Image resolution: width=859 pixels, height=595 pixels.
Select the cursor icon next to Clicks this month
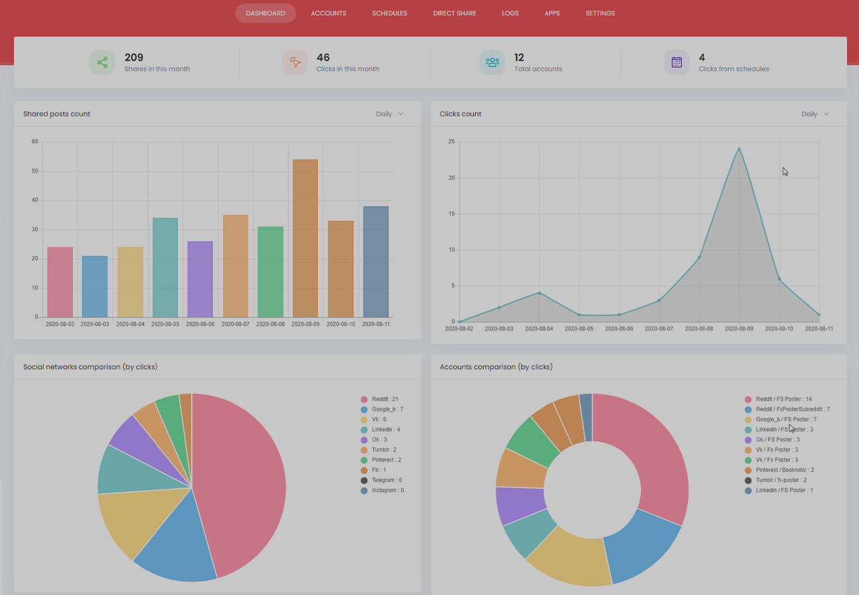pyautogui.click(x=294, y=61)
